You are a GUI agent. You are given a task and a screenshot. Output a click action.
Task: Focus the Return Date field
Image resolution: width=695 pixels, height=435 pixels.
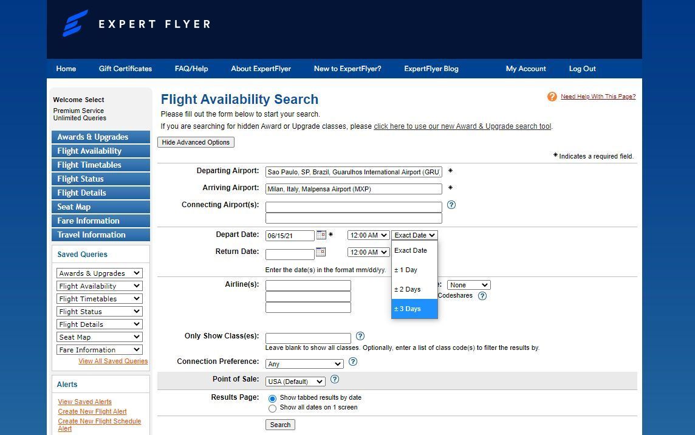[x=290, y=255]
